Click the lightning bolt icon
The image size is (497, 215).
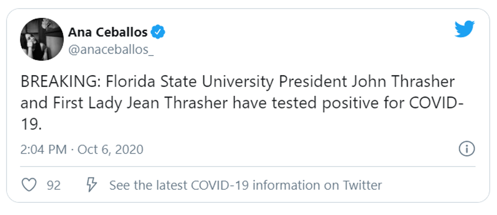(91, 185)
